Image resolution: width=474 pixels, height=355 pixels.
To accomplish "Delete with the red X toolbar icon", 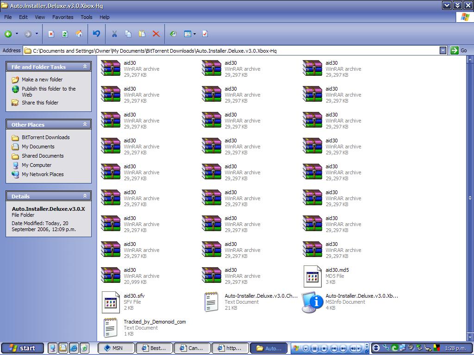I will [156, 34].
